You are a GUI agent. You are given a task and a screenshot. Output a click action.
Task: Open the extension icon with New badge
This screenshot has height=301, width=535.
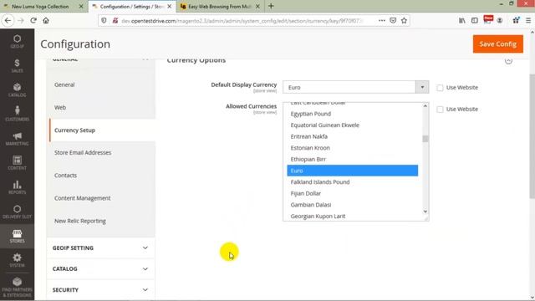tap(487, 20)
